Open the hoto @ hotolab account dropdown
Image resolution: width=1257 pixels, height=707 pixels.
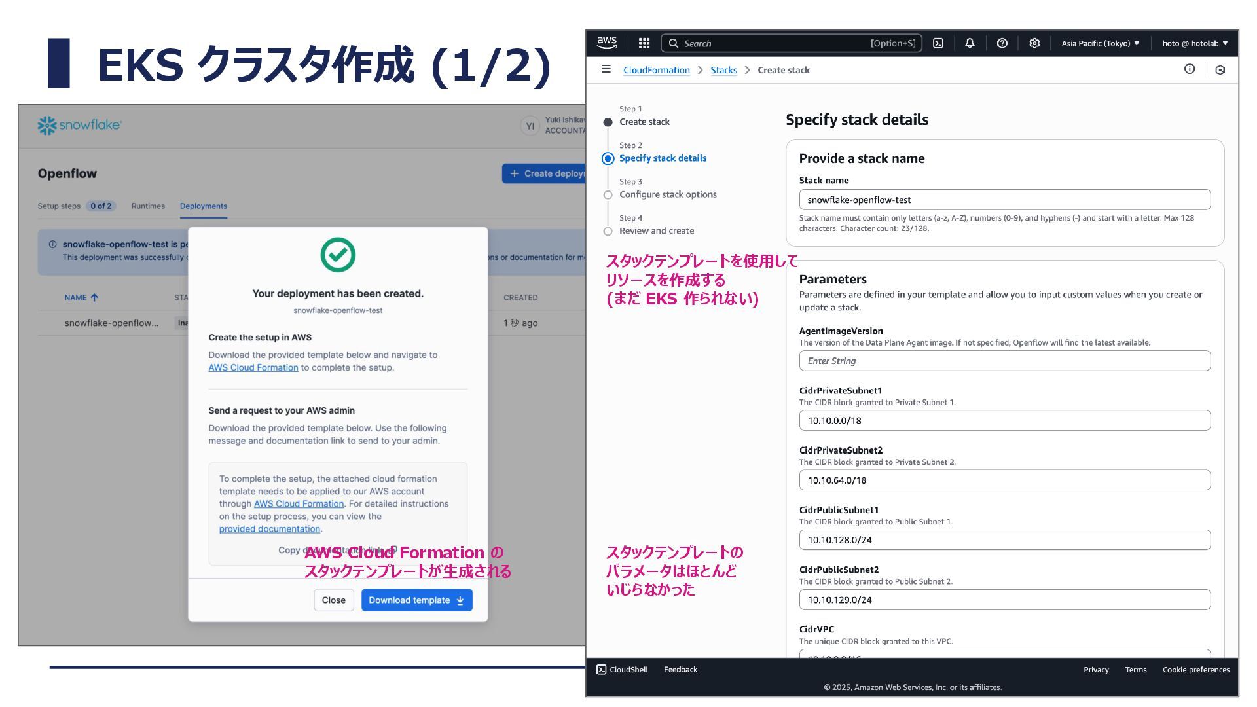pos(1194,43)
